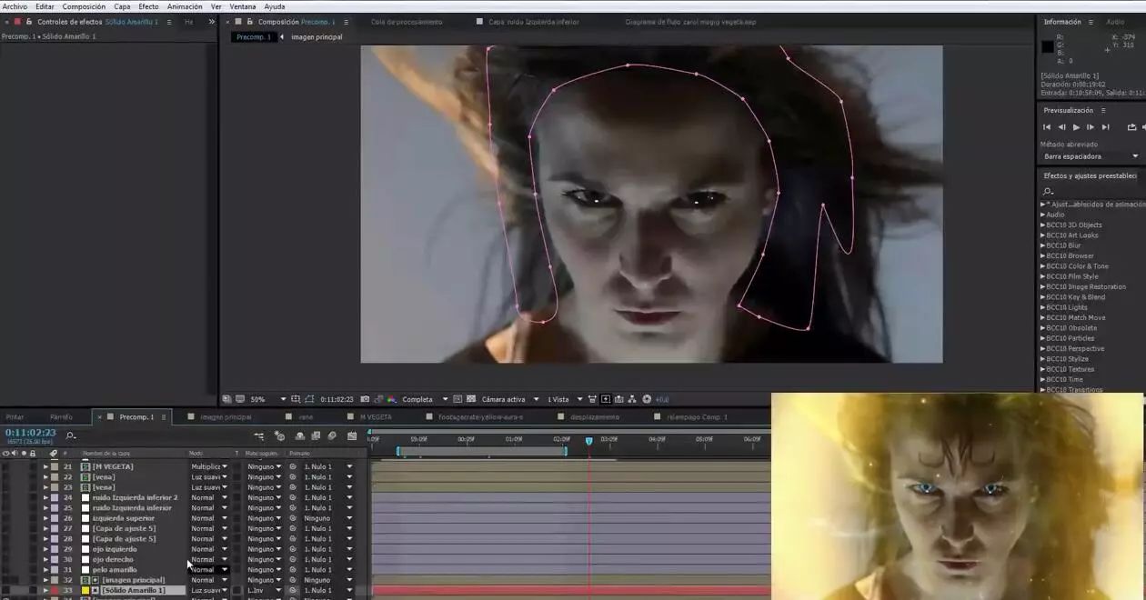1146x600 pixels.
Task: Toggle lock on layer 33 Sólido Amarillo 1
Action: pyautogui.click(x=33, y=590)
